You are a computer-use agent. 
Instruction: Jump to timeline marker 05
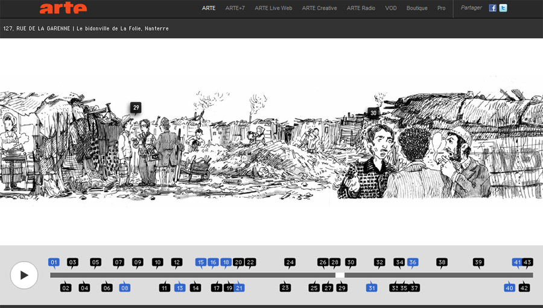click(x=95, y=262)
